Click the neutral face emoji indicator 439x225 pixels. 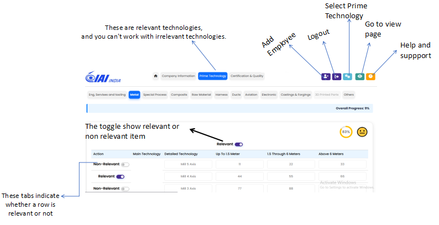pyautogui.click(x=362, y=132)
